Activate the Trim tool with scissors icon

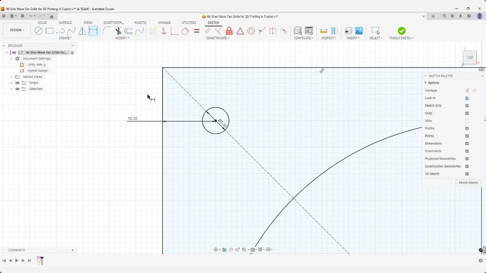point(118,31)
